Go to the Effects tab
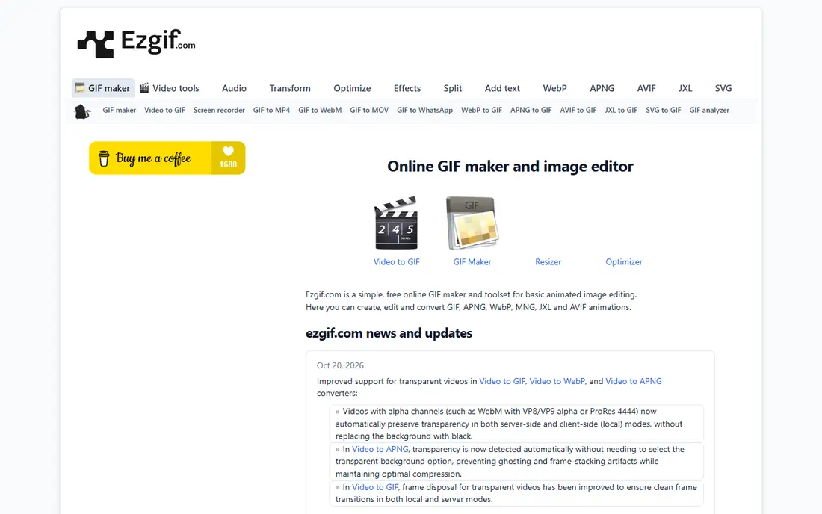The height and width of the screenshot is (514, 822). click(x=407, y=88)
